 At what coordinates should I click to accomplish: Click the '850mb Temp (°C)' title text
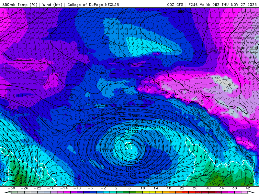tap(20, 5)
